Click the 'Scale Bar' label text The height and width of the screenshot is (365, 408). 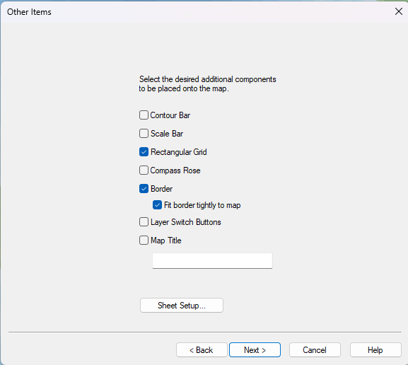point(167,134)
